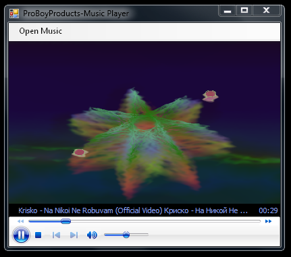
Task: Jump to the middle of the seek bar
Action: coord(144,221)
